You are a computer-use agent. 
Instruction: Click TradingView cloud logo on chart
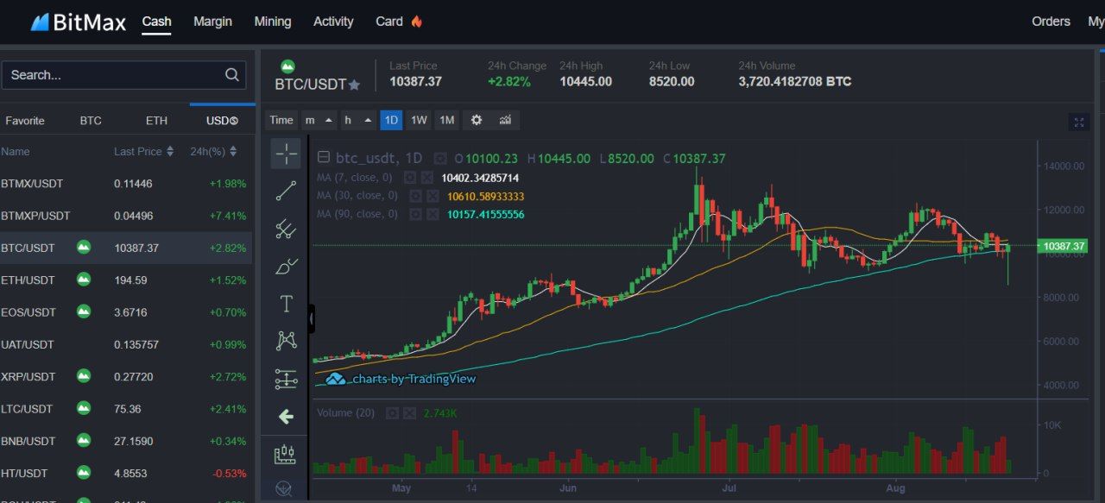point(335,379)
